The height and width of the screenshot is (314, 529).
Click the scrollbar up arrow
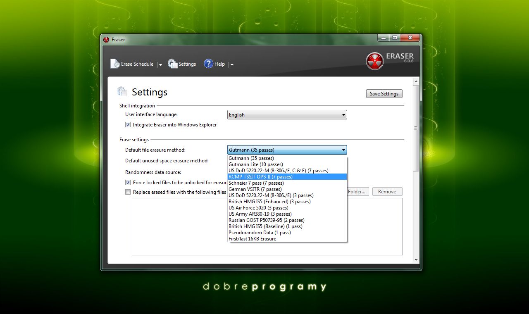(416, 81)
